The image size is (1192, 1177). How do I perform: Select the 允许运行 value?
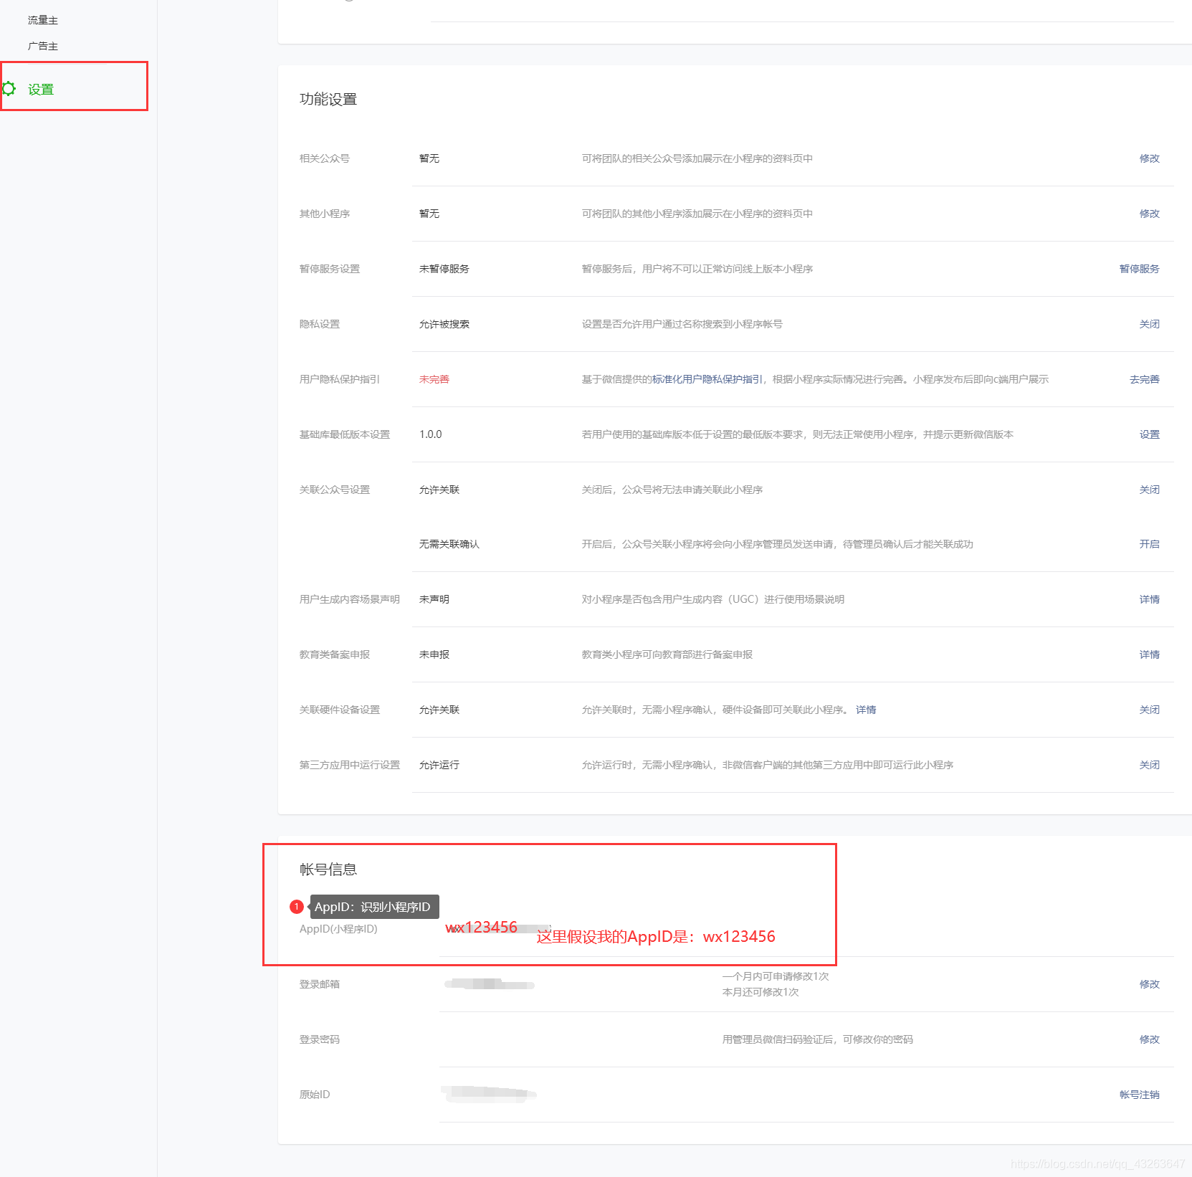[x=439, y=765]
